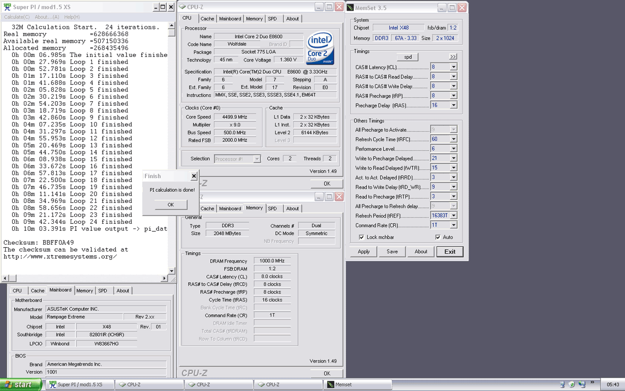
Task: Open the Refresh Period (tREF) dropdown
Action: [x=453, y=216]
